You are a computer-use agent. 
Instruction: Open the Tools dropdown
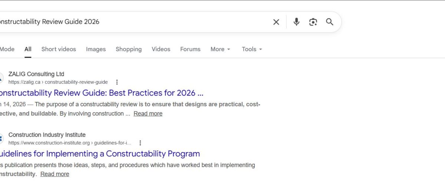point(252,49)
